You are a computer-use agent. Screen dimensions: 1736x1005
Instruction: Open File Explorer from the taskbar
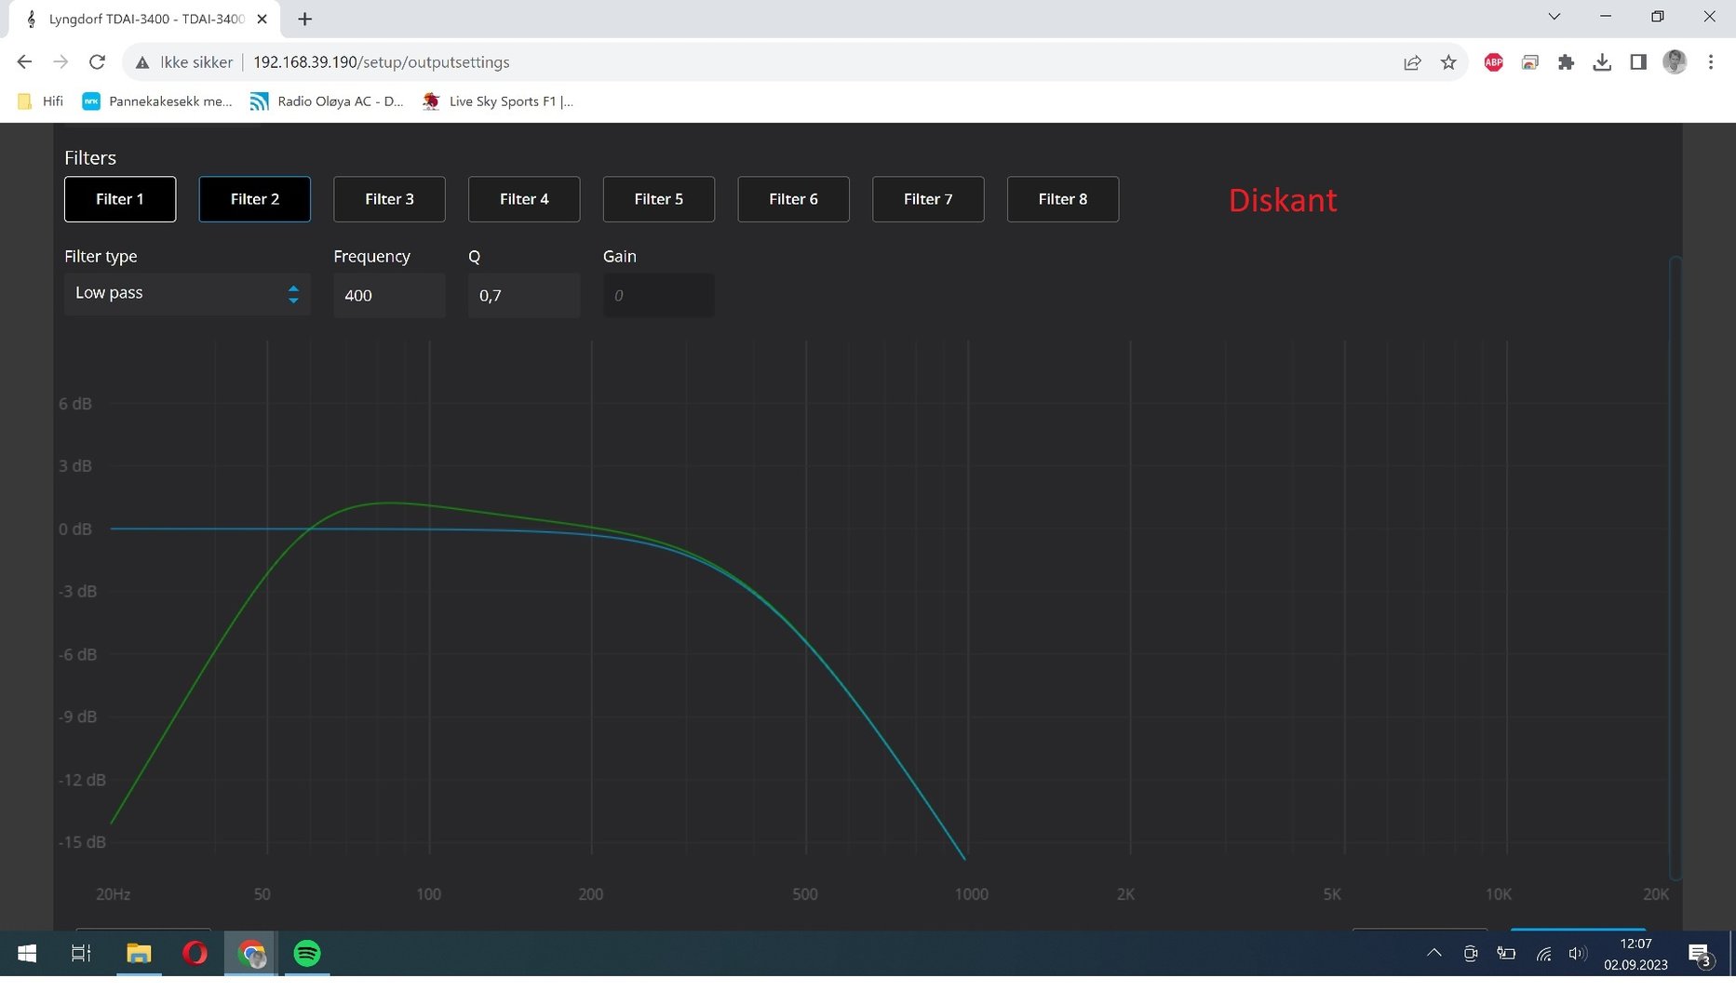tap(139, 954)
